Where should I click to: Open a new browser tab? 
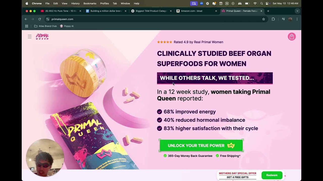[x=268, y=11]
